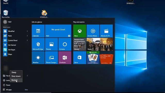Choose Restart from the power menu
Image resolution: width=165 pixels, height=93 pixels.
pos(16,80)
